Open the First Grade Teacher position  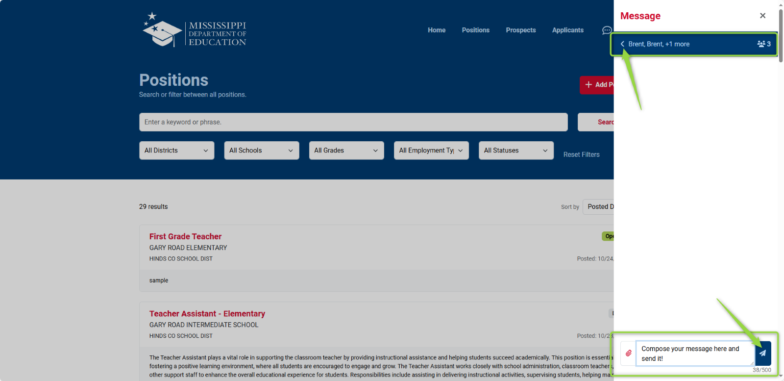tap(185, 236)
